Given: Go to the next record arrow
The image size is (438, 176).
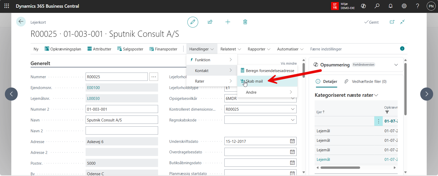Looking at the screenshot, I should coord(427,94).
